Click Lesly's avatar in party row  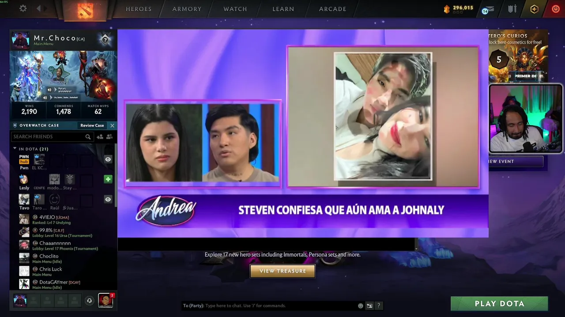[24, 179]
